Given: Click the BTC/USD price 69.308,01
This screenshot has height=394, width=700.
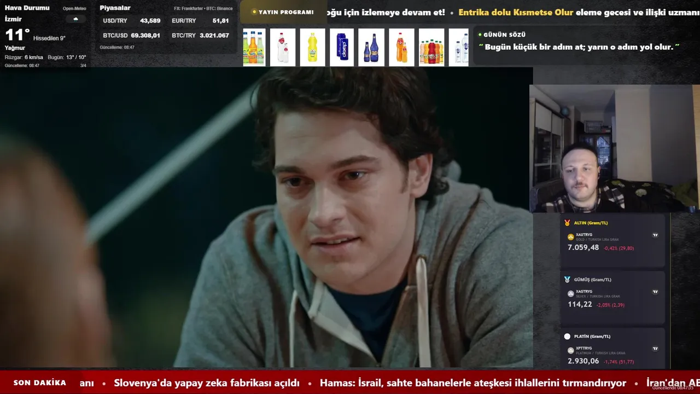Looking at the screenshot, I should click(145, 35).
